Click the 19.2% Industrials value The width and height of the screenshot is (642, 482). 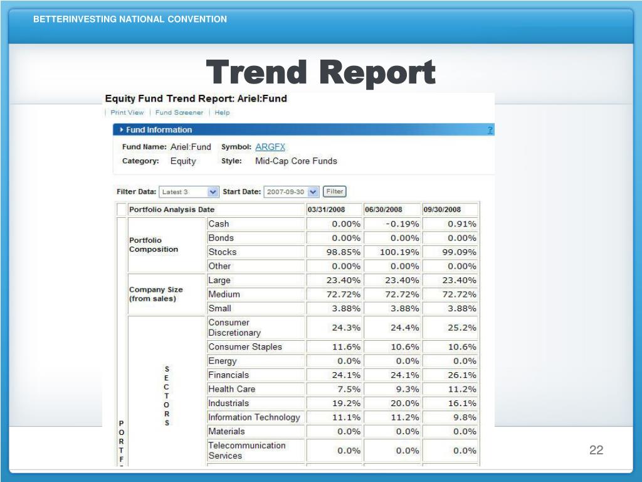click(346, 403)
